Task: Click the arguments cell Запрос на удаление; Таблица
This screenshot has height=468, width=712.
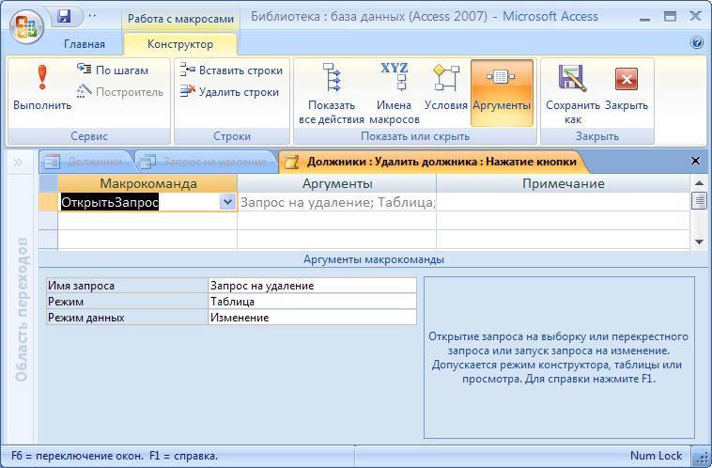Action: (x=337, y=202)
